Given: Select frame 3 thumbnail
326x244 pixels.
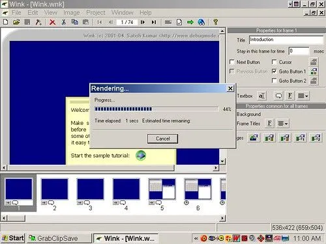Looking at the screenshot, I should [x=90, y=189].
